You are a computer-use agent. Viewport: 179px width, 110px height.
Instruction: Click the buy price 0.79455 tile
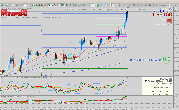coord(20,14)
